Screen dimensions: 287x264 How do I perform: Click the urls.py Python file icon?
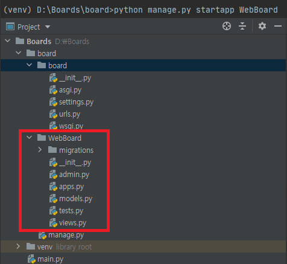[x=53, y=114]
